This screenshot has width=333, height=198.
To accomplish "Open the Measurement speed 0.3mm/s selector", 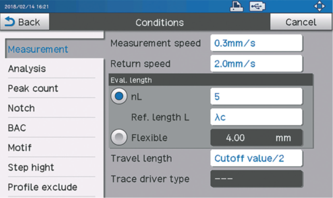I will (256, 43).
